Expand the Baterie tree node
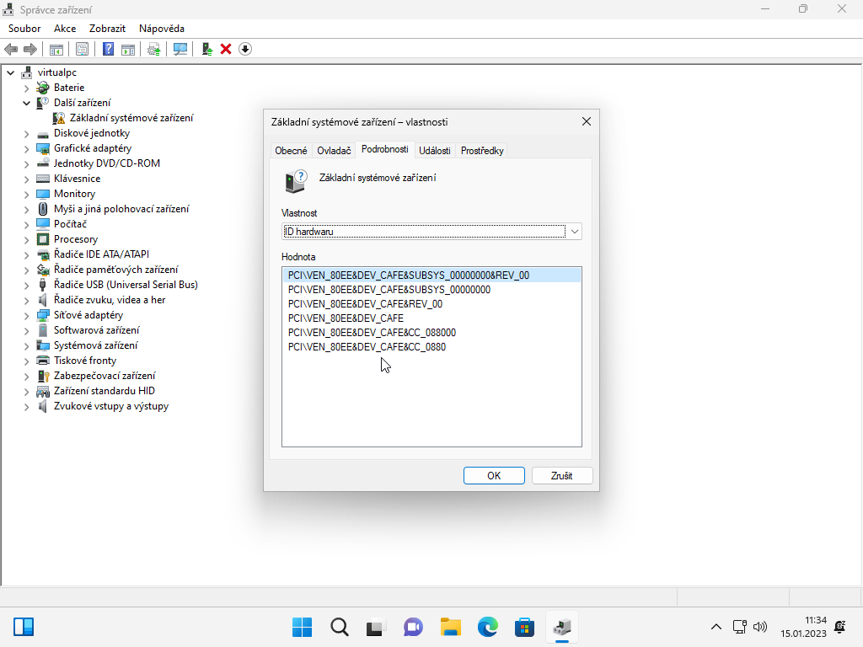The width and height of the screenshot is (863, 647). point(26,88)
